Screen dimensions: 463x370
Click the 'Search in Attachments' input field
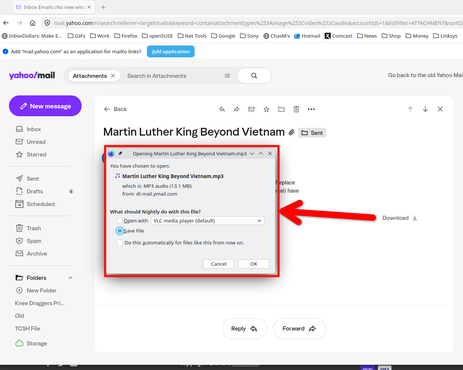click(171, 76)
